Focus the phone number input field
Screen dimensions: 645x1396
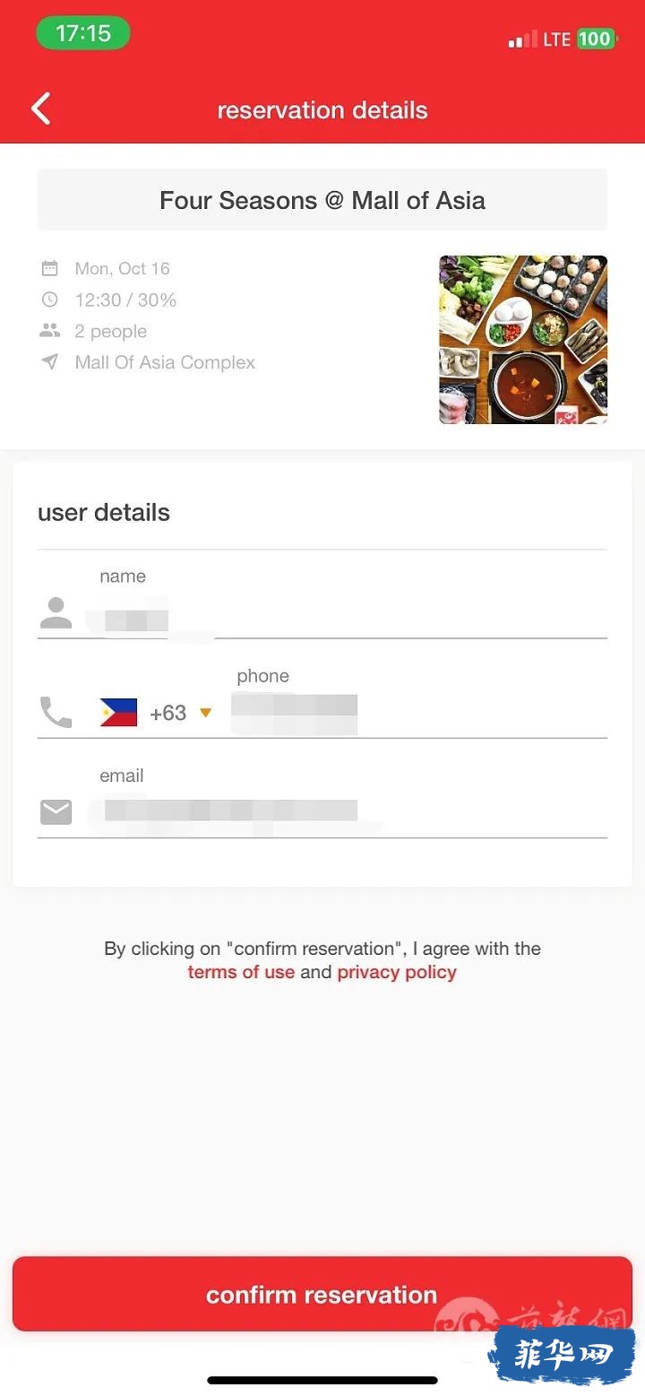pos(419,714)
